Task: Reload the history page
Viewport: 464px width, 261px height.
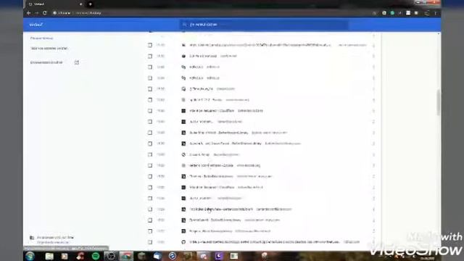Action: [x=45, y=13]
